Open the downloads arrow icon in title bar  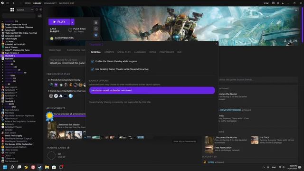pos(283,3)
